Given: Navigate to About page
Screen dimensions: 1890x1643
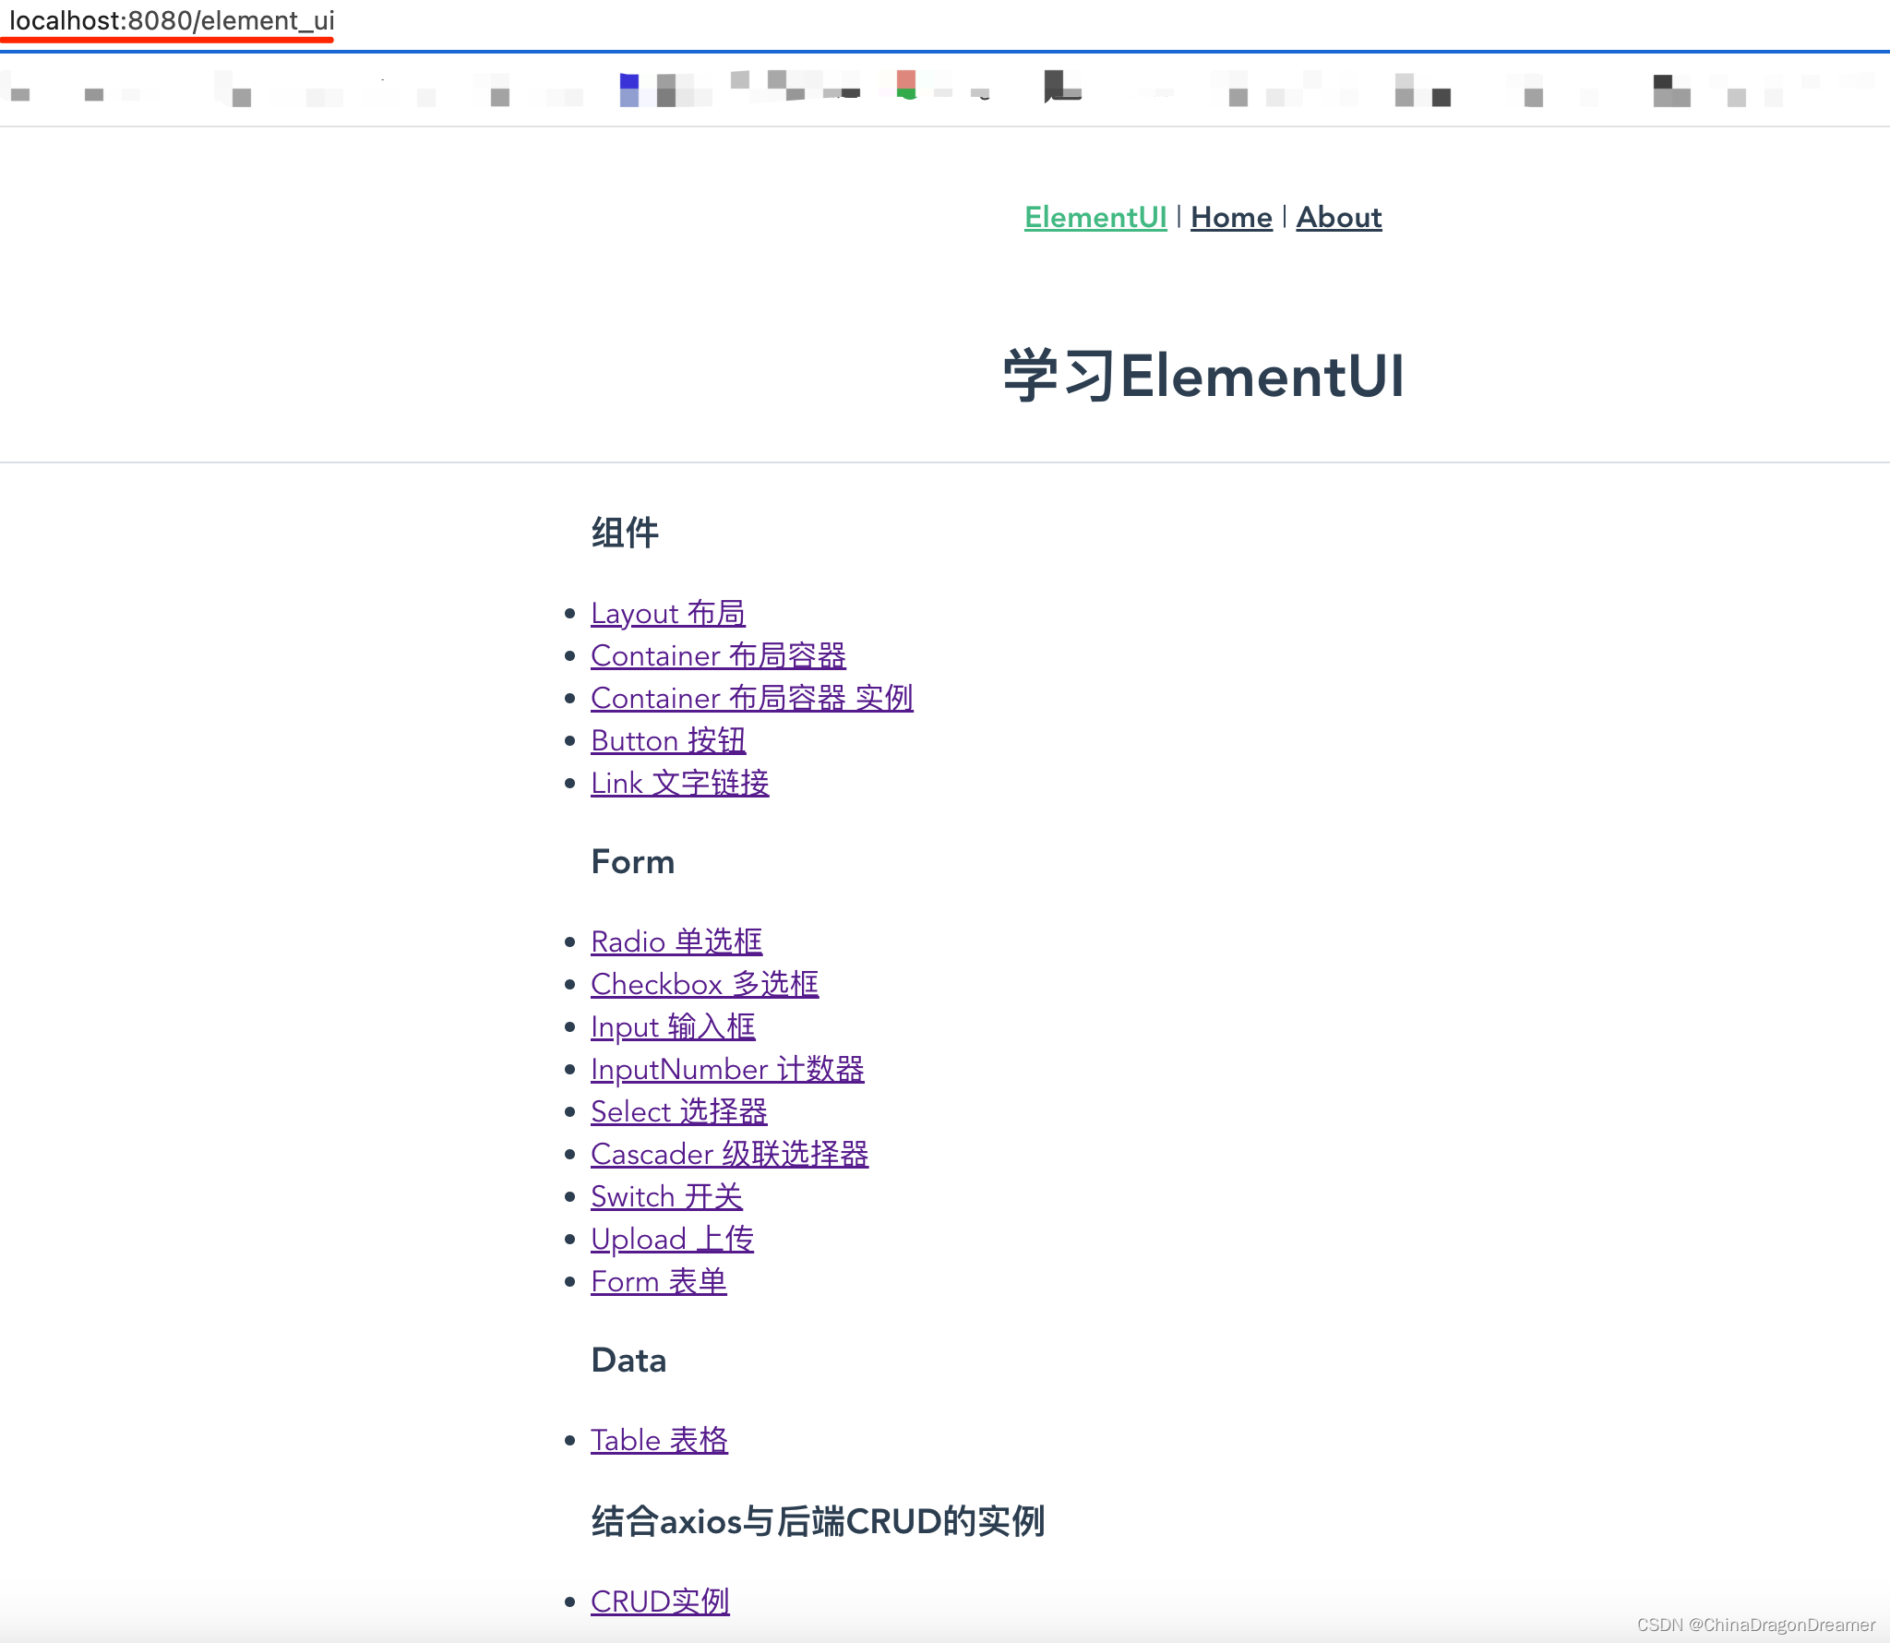Looking at the screenshot, I should (1339, 215).
